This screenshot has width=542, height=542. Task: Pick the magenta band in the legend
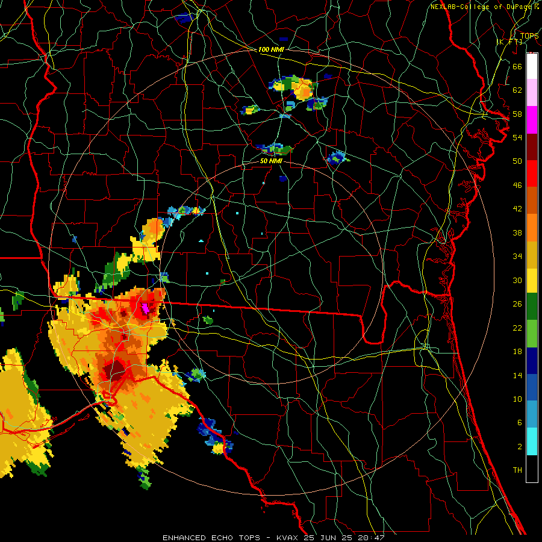532,120
